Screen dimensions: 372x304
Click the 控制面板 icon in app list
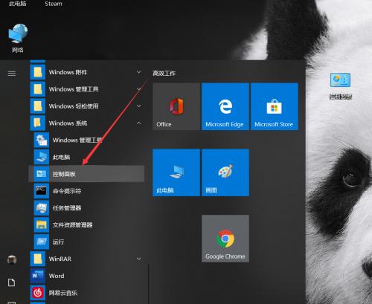click(x=42, y=174)
